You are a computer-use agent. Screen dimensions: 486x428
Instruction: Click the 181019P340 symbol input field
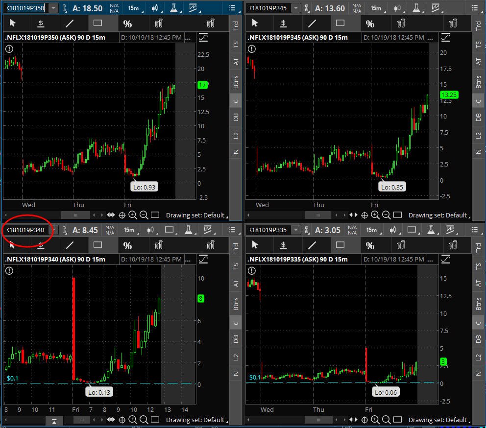(x=26, y=230)
